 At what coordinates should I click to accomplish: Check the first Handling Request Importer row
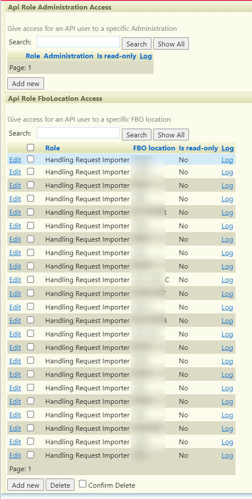tap(30, 159)
